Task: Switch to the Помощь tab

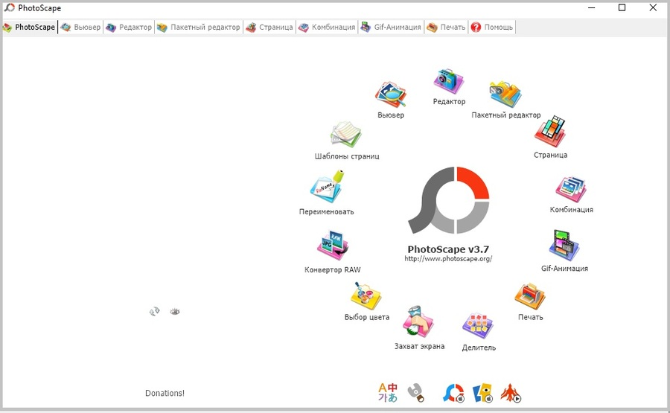Action: (x=492, y=28)
